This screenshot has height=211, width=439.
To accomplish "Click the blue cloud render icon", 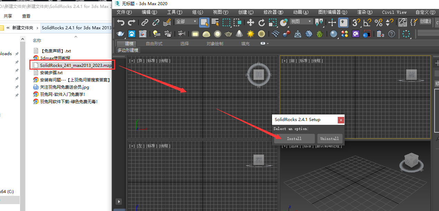I will (131, 34).
